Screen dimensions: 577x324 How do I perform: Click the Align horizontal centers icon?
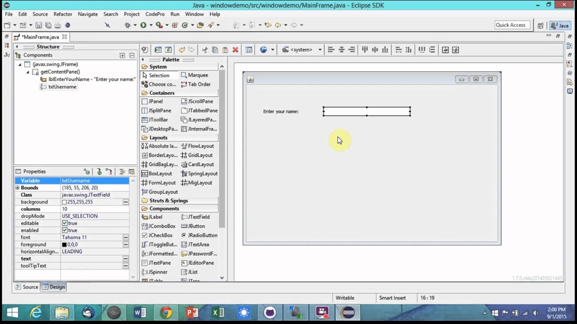(x=341, y=50)
